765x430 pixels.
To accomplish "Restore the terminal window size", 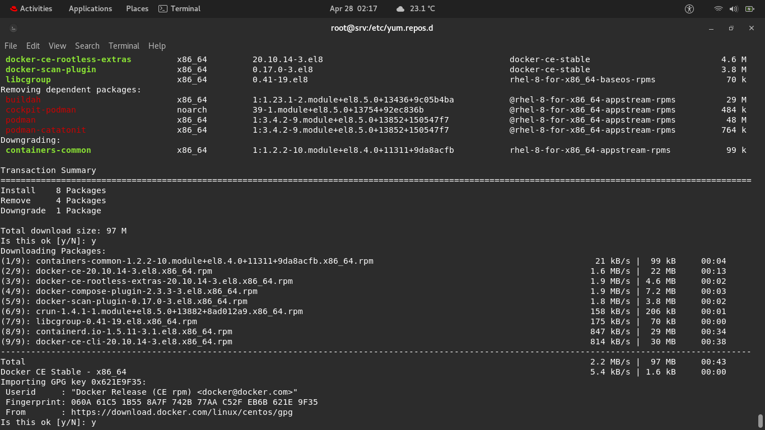I will coord(731,28).
